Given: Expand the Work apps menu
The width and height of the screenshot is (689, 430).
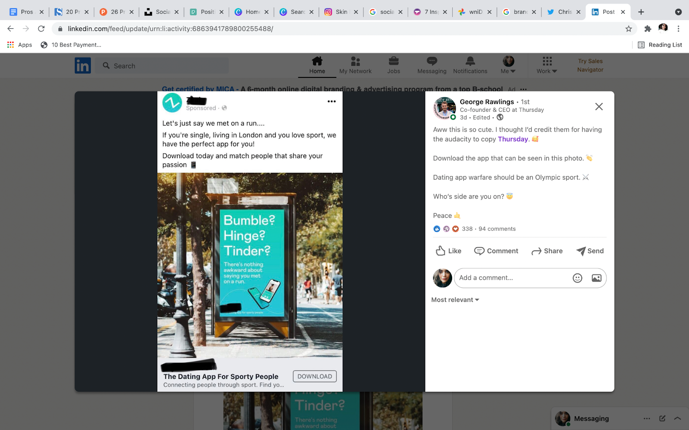Looking at the screenshot, I should (x=547, y=65).
